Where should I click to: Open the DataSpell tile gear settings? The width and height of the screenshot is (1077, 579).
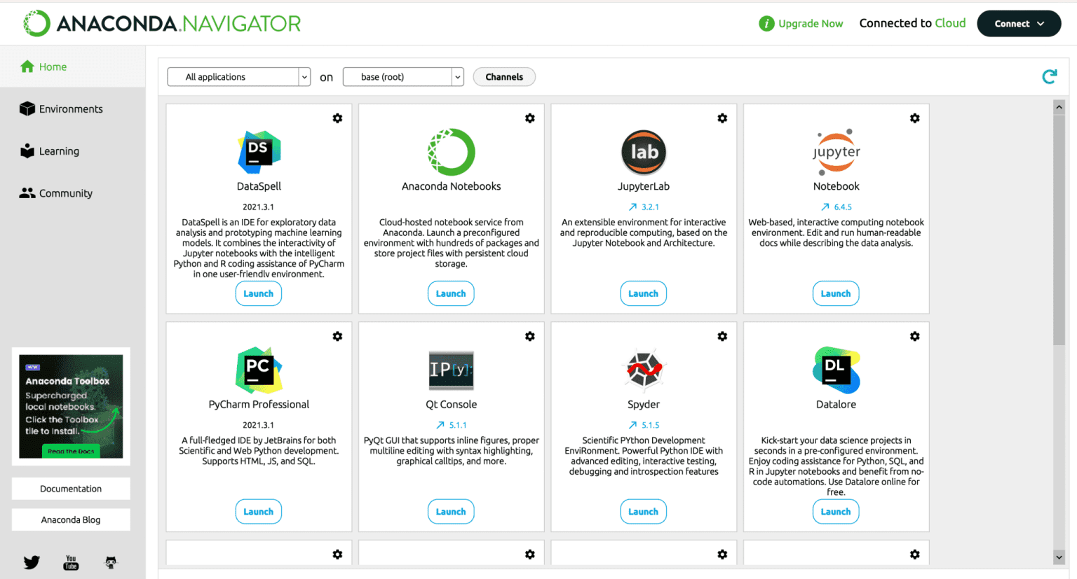[x=337, y=118]
